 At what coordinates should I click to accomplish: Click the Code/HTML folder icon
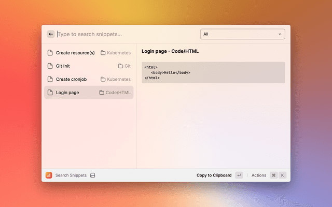coord(102,93)
